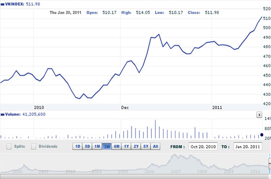
Task: Click the 2010 axis label on main chart
Action: (x=39, y=108)
